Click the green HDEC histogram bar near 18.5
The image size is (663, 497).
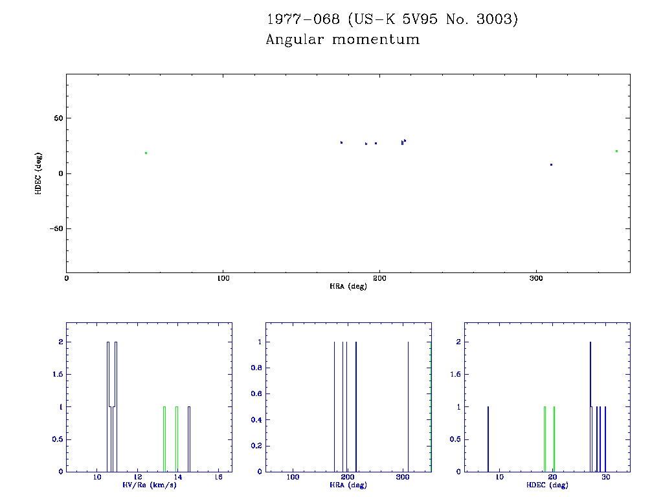click(x=545, y=439)
